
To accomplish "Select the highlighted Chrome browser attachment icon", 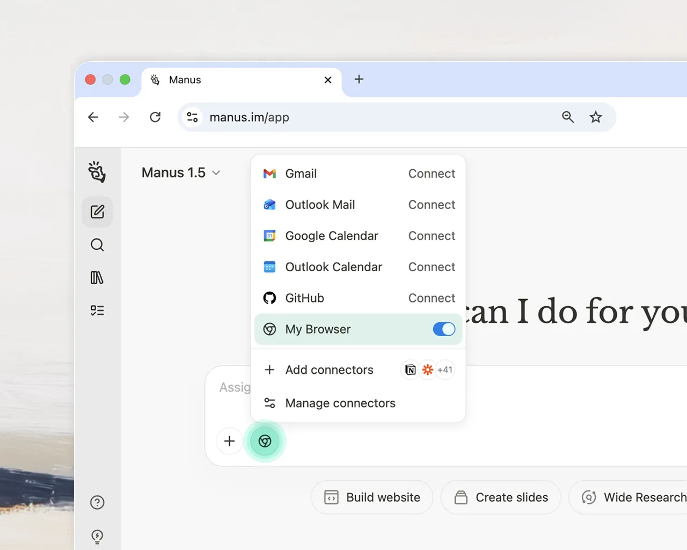I will (265, 441).
